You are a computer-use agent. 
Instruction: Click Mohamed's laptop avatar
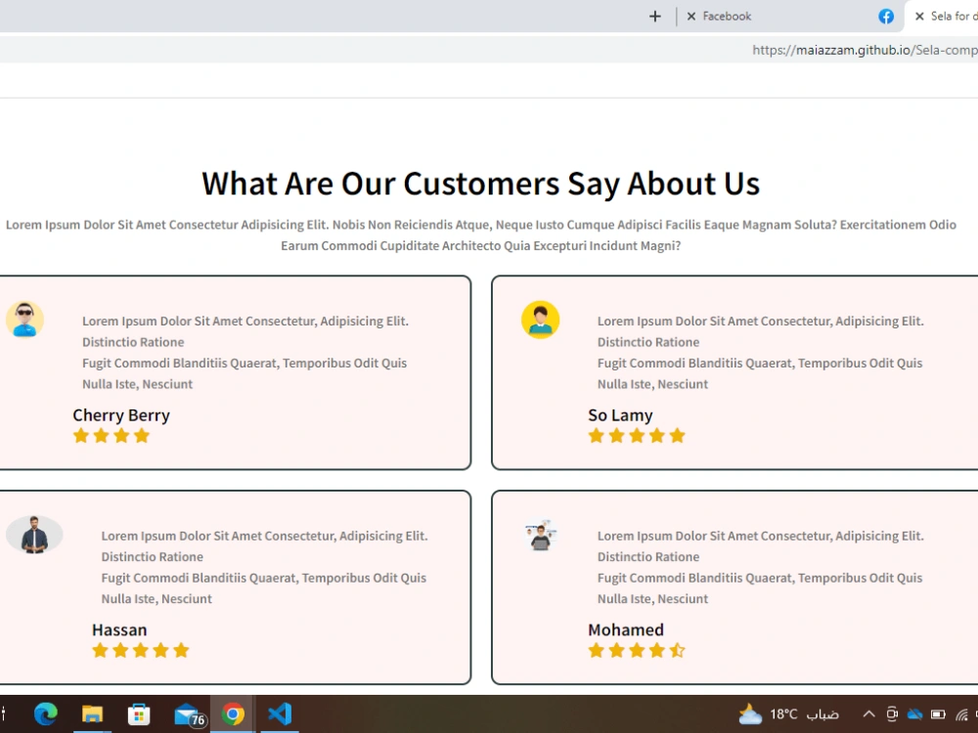(x=540, y=536)
